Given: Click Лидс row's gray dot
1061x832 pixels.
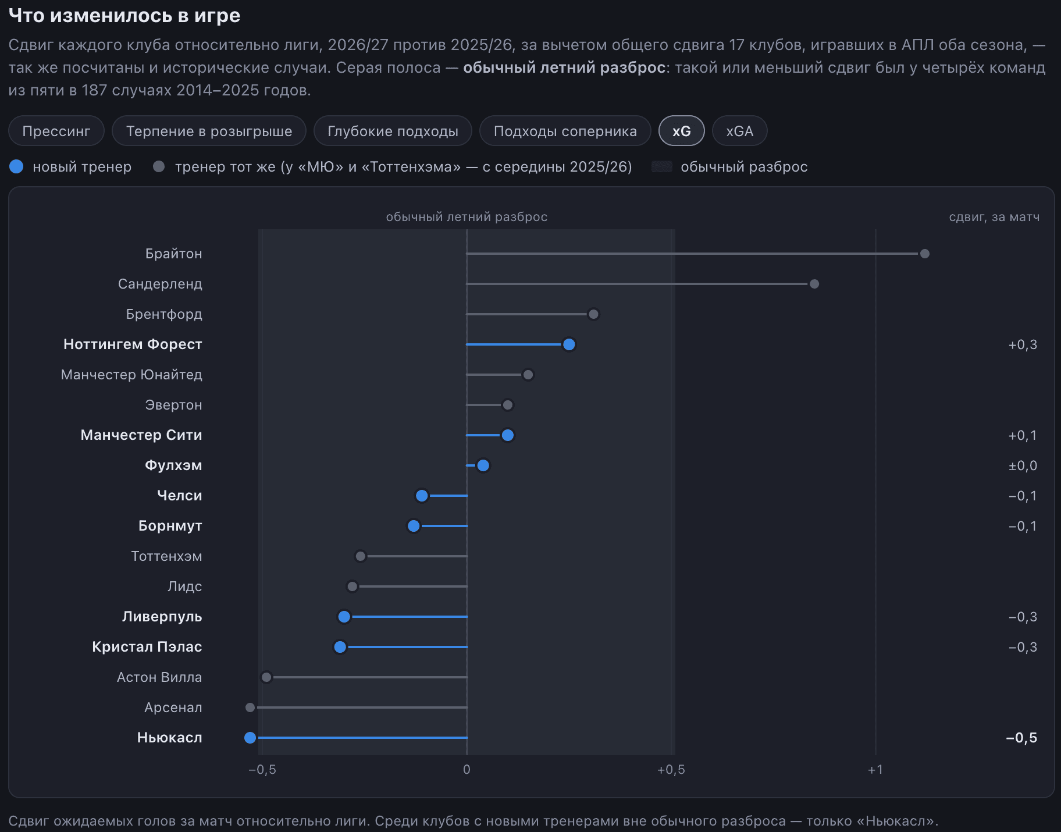Looking at the screenshot, I should (353, 586).
